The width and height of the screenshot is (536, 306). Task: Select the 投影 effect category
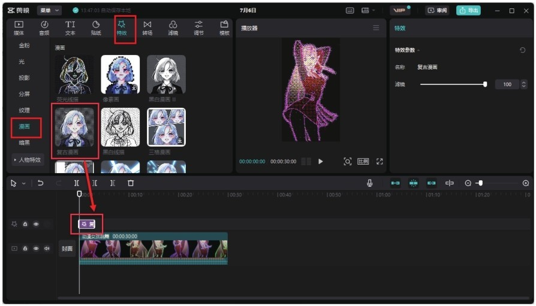(24, 77)
